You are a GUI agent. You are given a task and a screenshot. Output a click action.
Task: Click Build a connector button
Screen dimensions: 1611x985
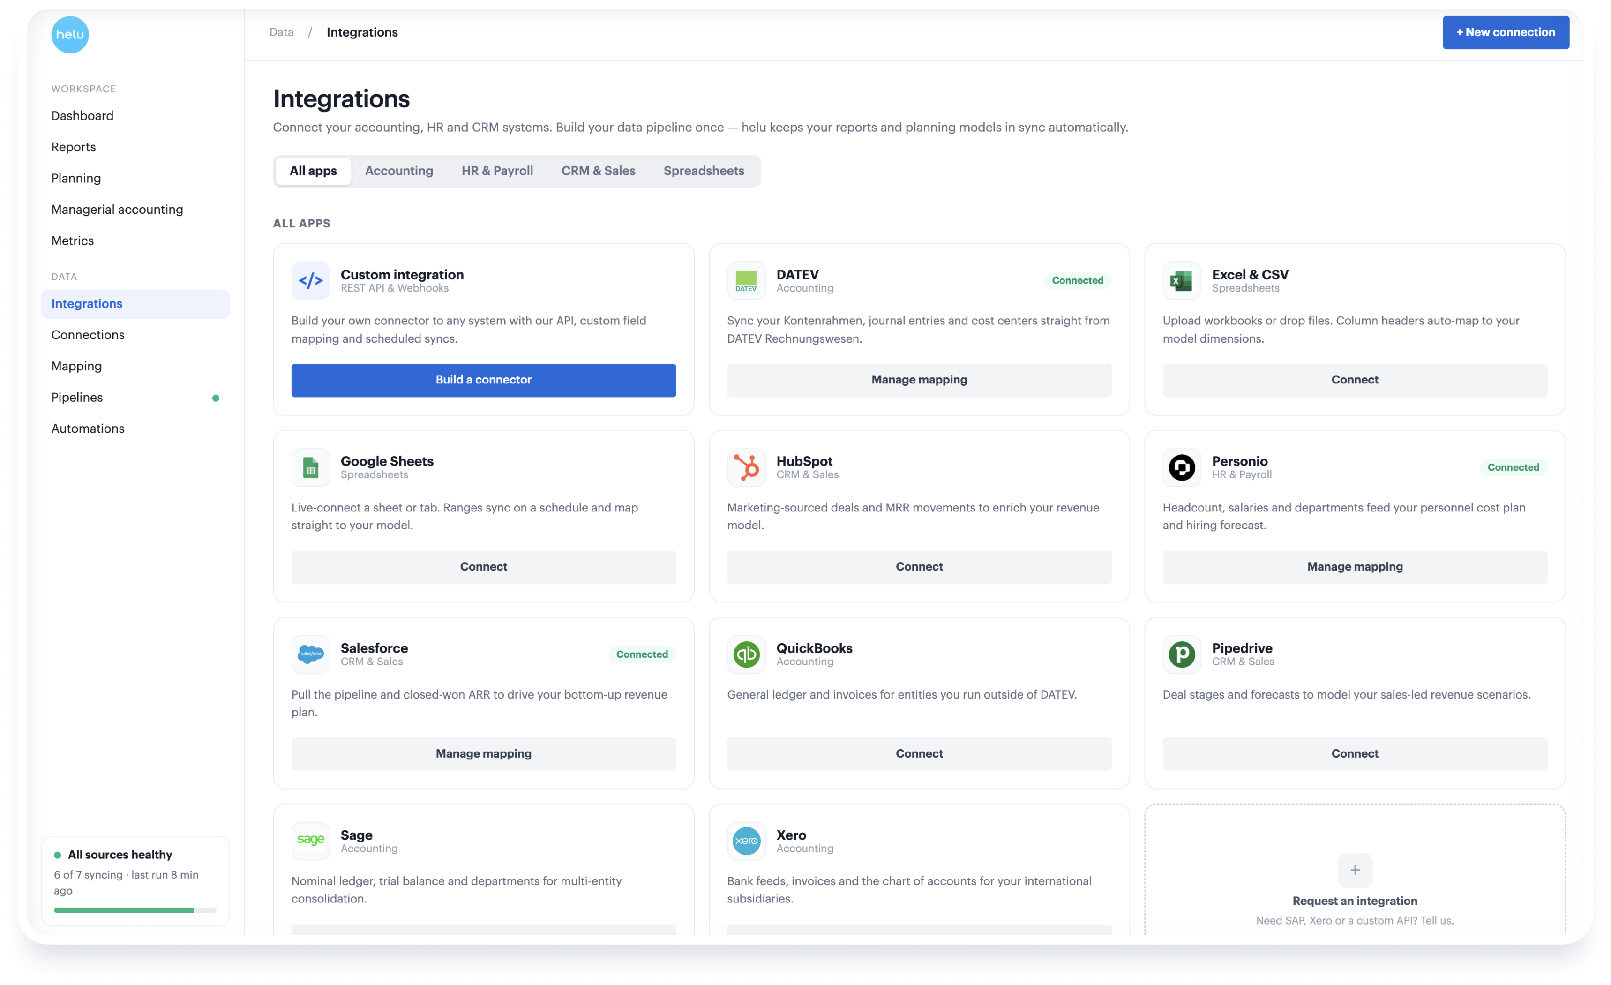[x=483, y=380]
